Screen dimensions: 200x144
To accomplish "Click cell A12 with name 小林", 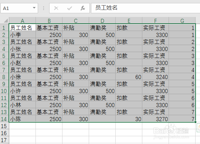I will [x=22, y=105].
